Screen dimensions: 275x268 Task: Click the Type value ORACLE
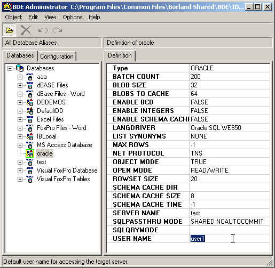pos(202,68)
